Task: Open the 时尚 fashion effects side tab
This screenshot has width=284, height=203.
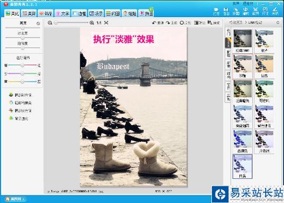Action: [x=229, y=76]
